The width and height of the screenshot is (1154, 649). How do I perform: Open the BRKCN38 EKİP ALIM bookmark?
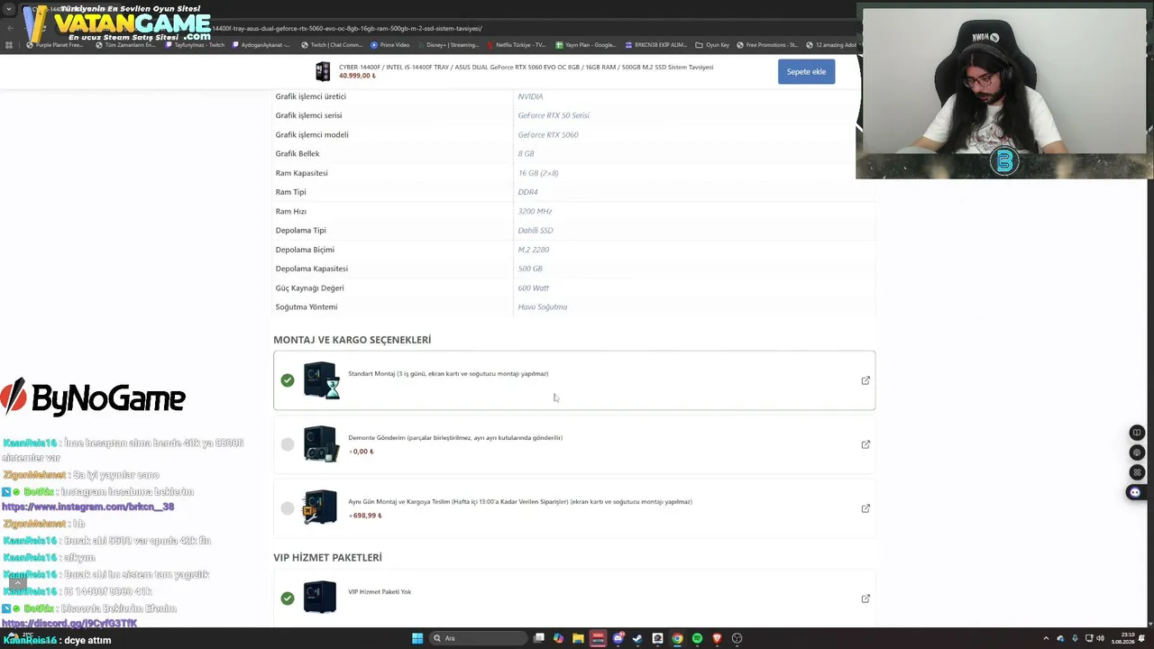click(655, 45)
